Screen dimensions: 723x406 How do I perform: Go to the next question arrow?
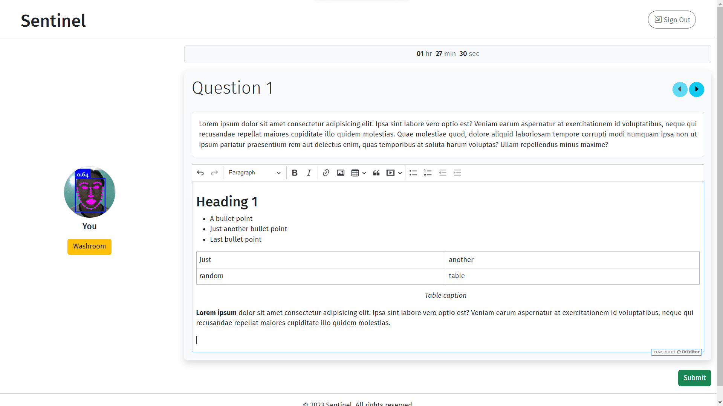point(697,89)
